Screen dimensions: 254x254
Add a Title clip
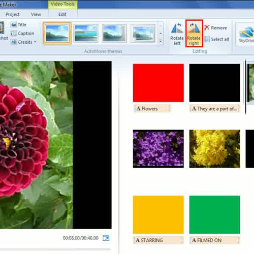coord(18,25)
